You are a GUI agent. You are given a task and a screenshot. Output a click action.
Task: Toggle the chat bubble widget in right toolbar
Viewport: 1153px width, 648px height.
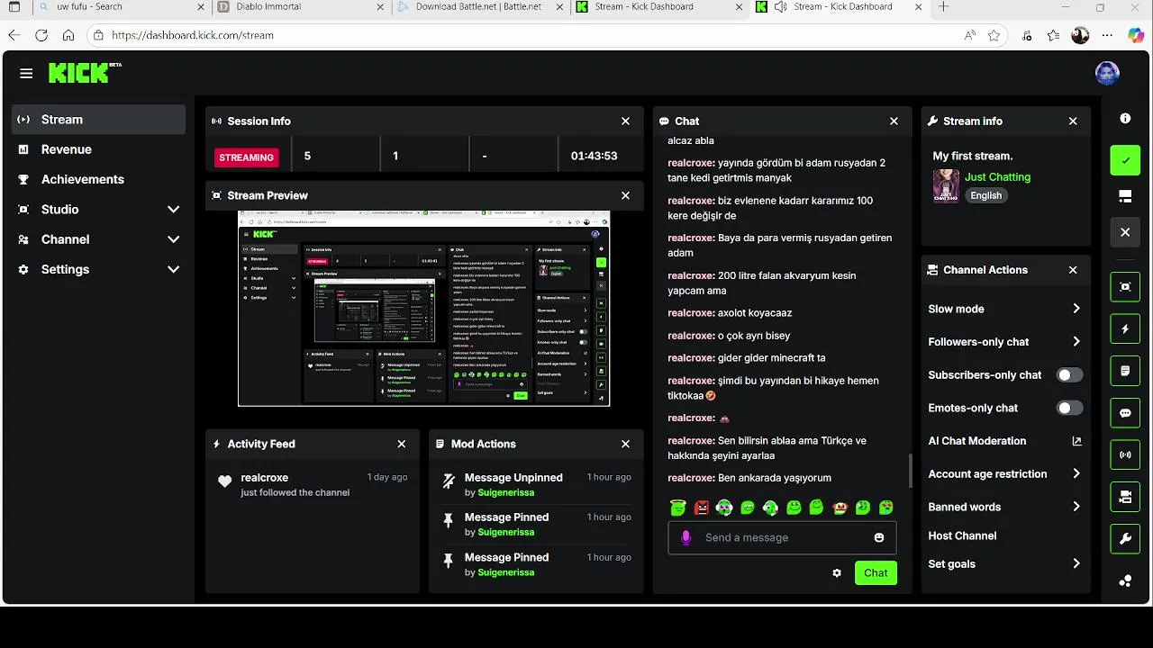click(x=1125, y=413)
